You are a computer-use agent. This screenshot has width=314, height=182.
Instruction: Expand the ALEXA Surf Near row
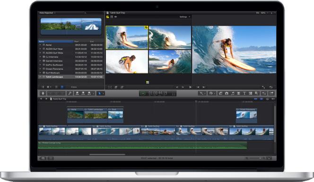40,49
